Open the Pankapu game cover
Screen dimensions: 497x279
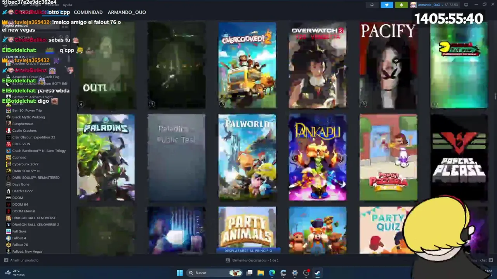click(x=318, y=157)
